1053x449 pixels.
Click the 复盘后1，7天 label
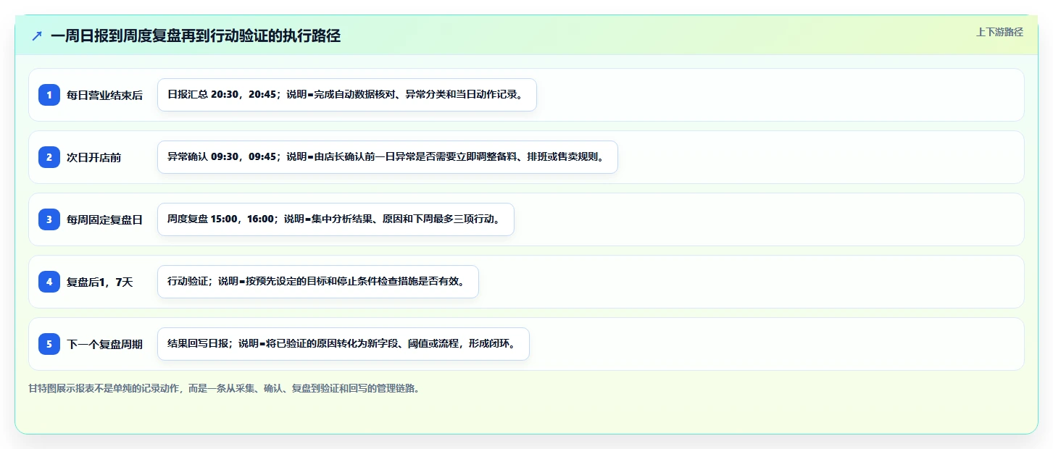[100, 282]
